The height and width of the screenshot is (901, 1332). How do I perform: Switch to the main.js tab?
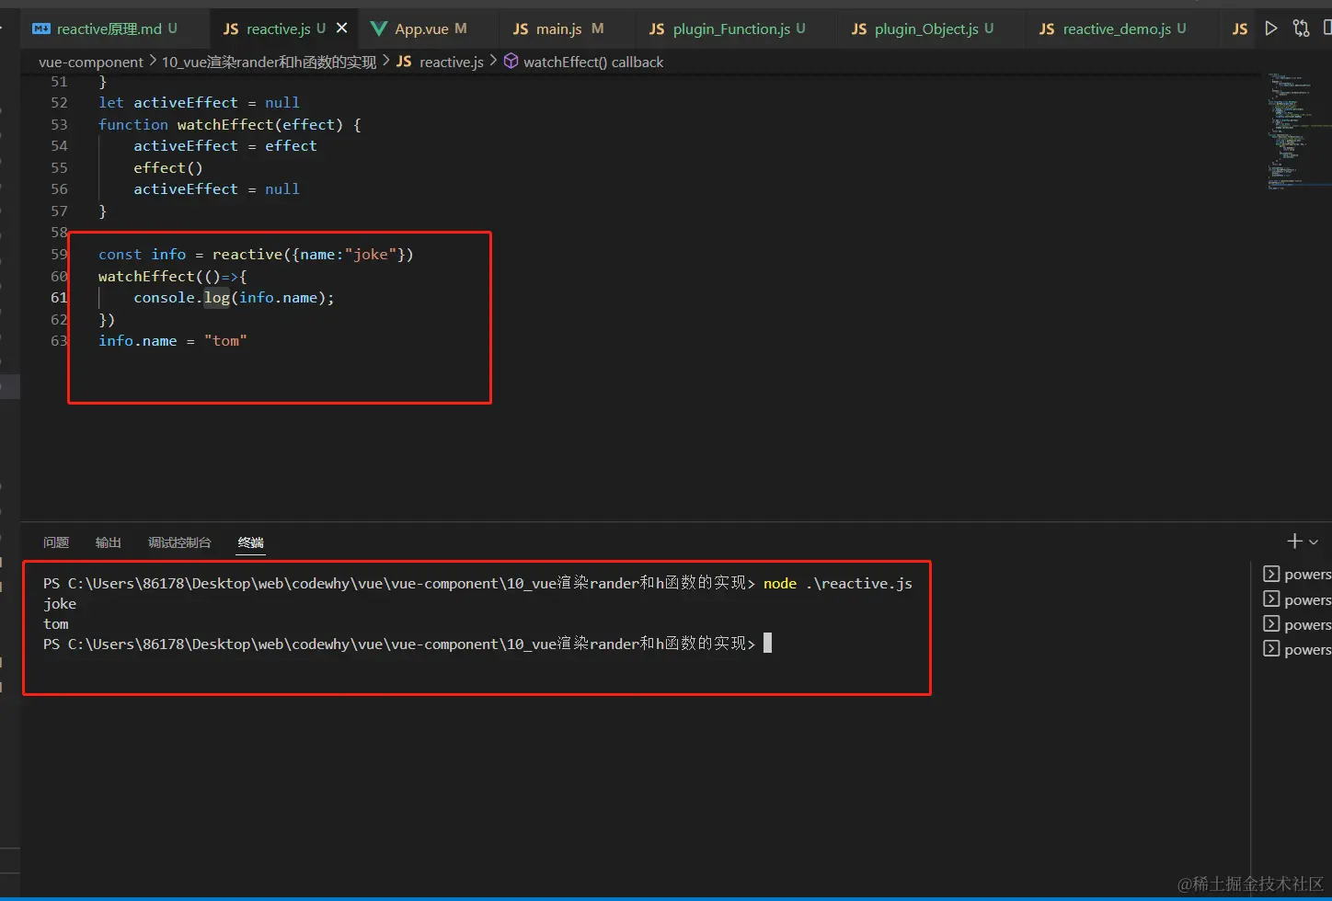click(x=557, y=29)
